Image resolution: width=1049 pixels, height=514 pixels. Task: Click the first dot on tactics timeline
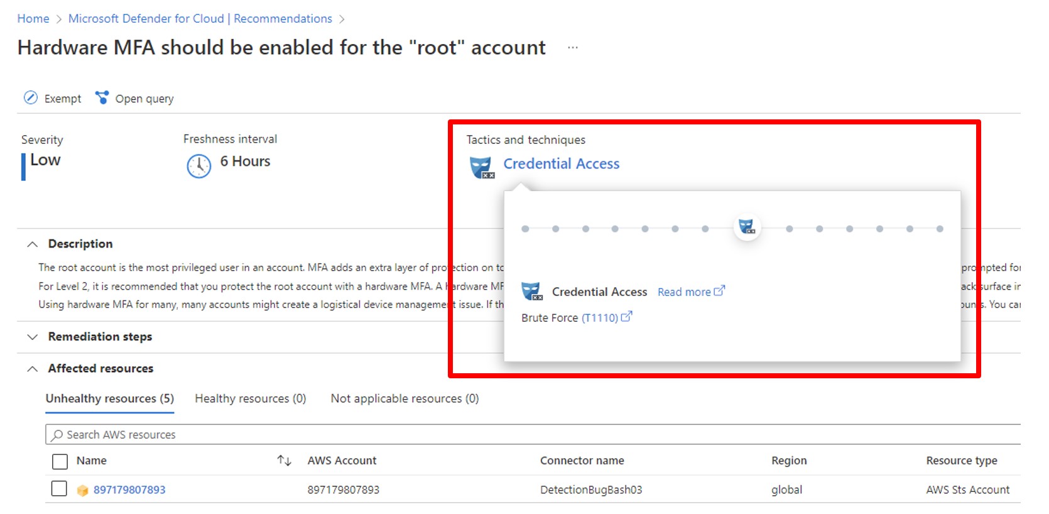[525, 229]
